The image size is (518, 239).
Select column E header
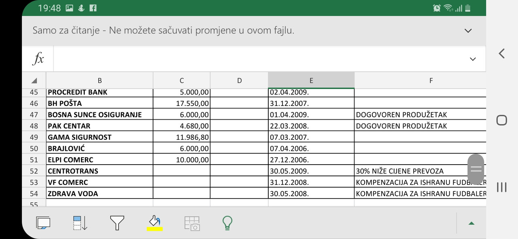coord(311,80)
